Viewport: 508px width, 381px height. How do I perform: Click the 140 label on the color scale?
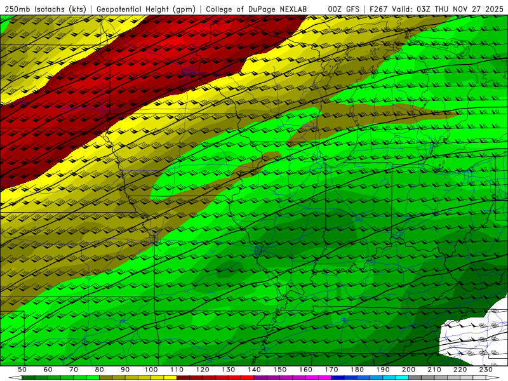click(255, 370)
